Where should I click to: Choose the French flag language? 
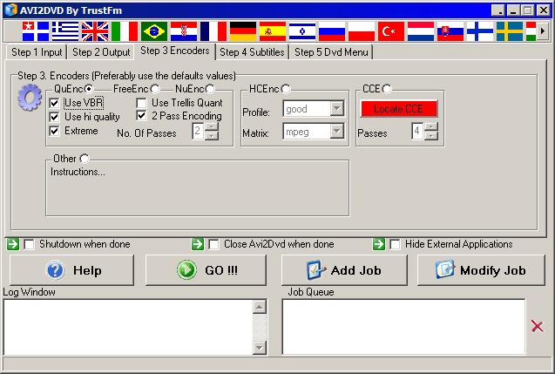(x=213, y=31)
